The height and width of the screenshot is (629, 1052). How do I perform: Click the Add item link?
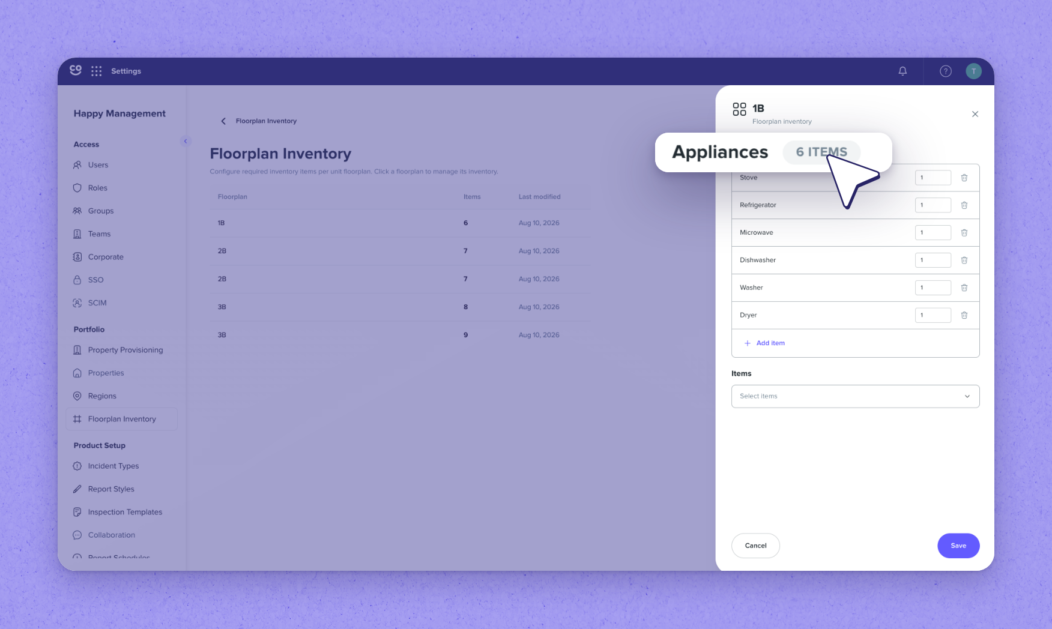click(764, 343)
